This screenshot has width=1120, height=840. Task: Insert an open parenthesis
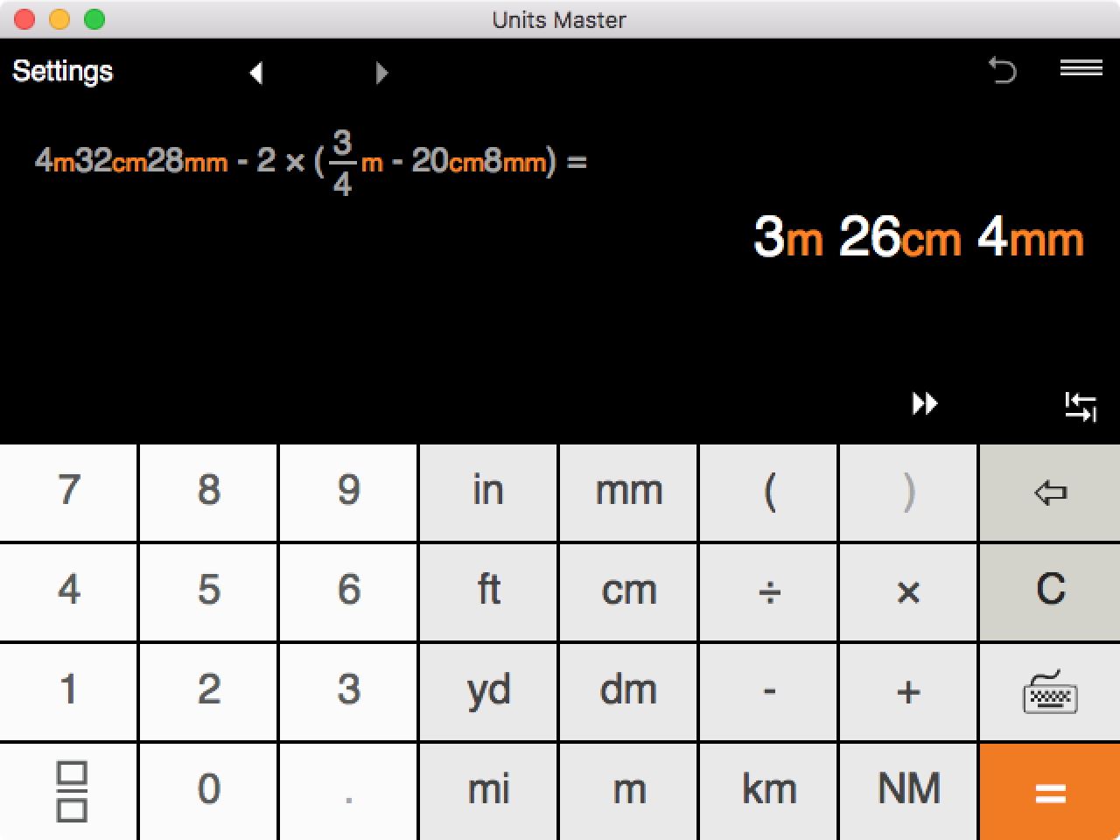click(768, 493)
